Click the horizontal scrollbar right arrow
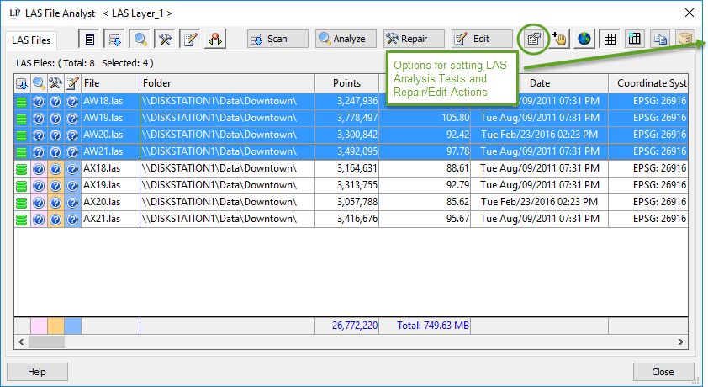Screen dimensions: 708x387 681,342
